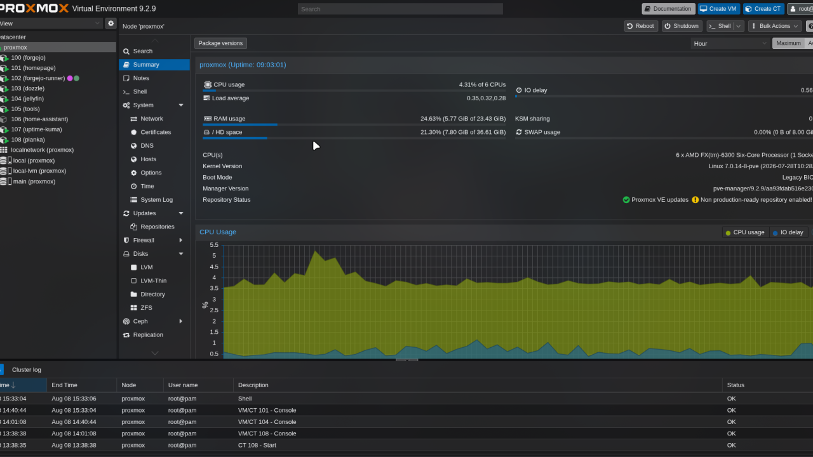
Task: Open LVM-Thin page
Action: tap(154, 281)
